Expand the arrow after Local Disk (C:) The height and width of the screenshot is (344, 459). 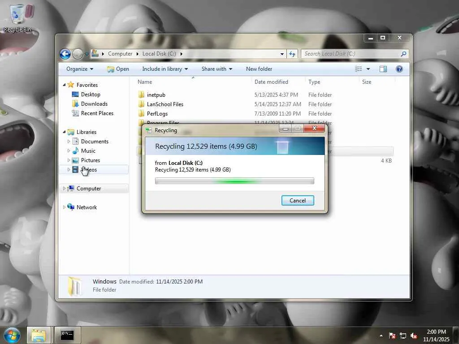click(182, 54)
